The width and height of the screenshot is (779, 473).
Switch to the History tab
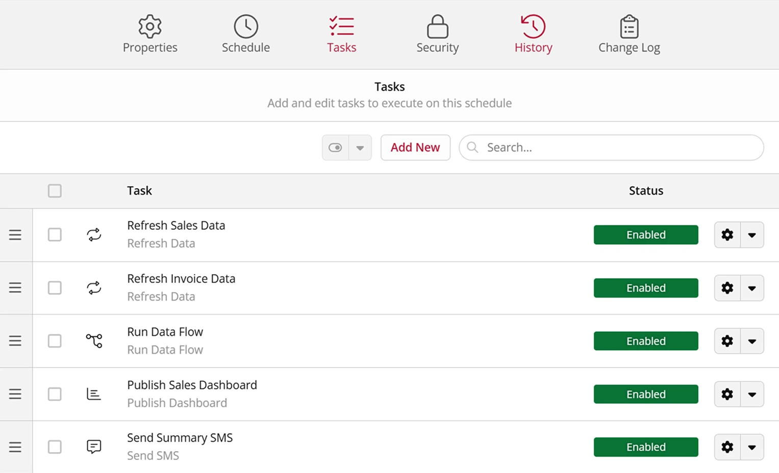(533, 34)
